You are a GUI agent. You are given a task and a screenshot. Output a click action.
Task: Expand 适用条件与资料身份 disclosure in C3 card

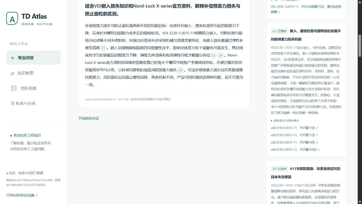point(285,121)
